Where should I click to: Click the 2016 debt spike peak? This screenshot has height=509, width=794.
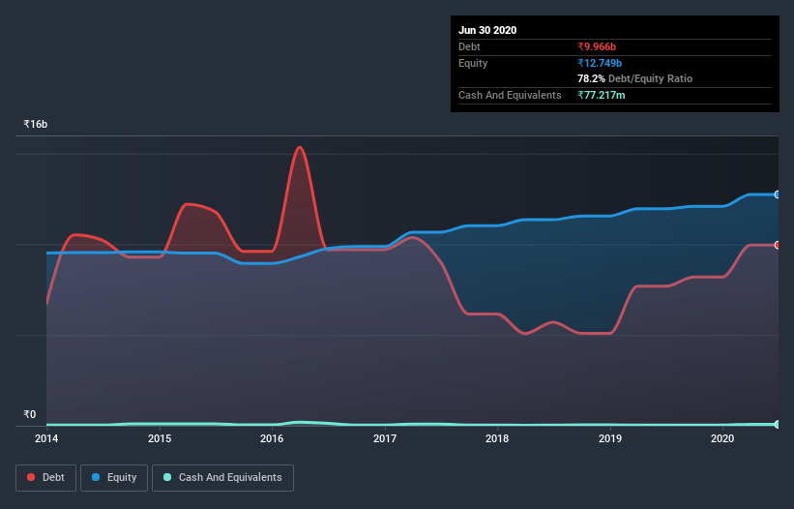(300, 147)
